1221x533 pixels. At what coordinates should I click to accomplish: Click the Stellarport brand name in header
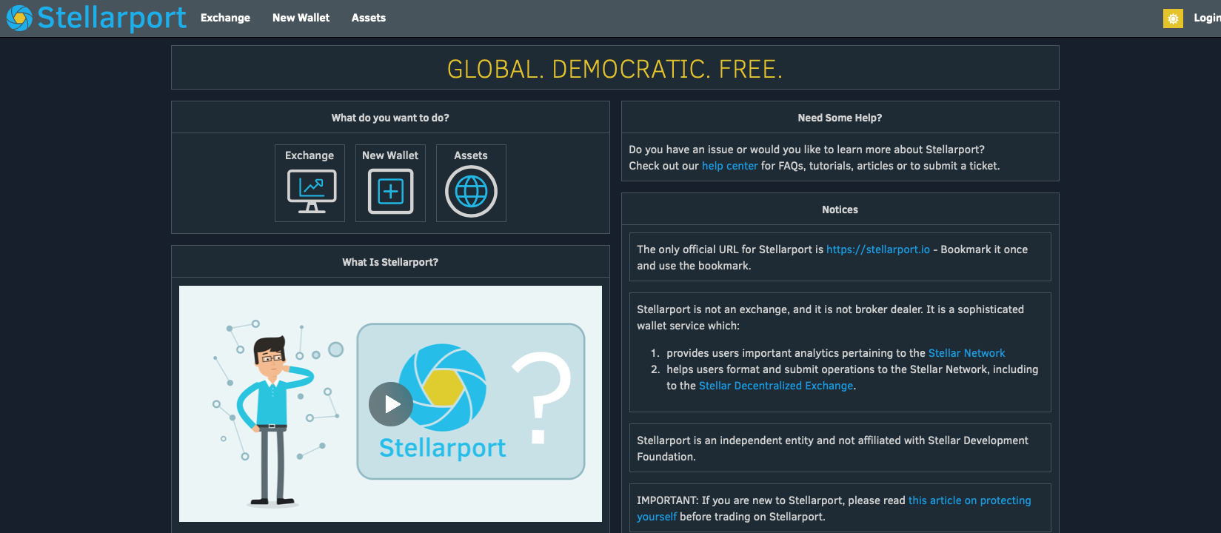pyautogui.click(x=112, y=18)
